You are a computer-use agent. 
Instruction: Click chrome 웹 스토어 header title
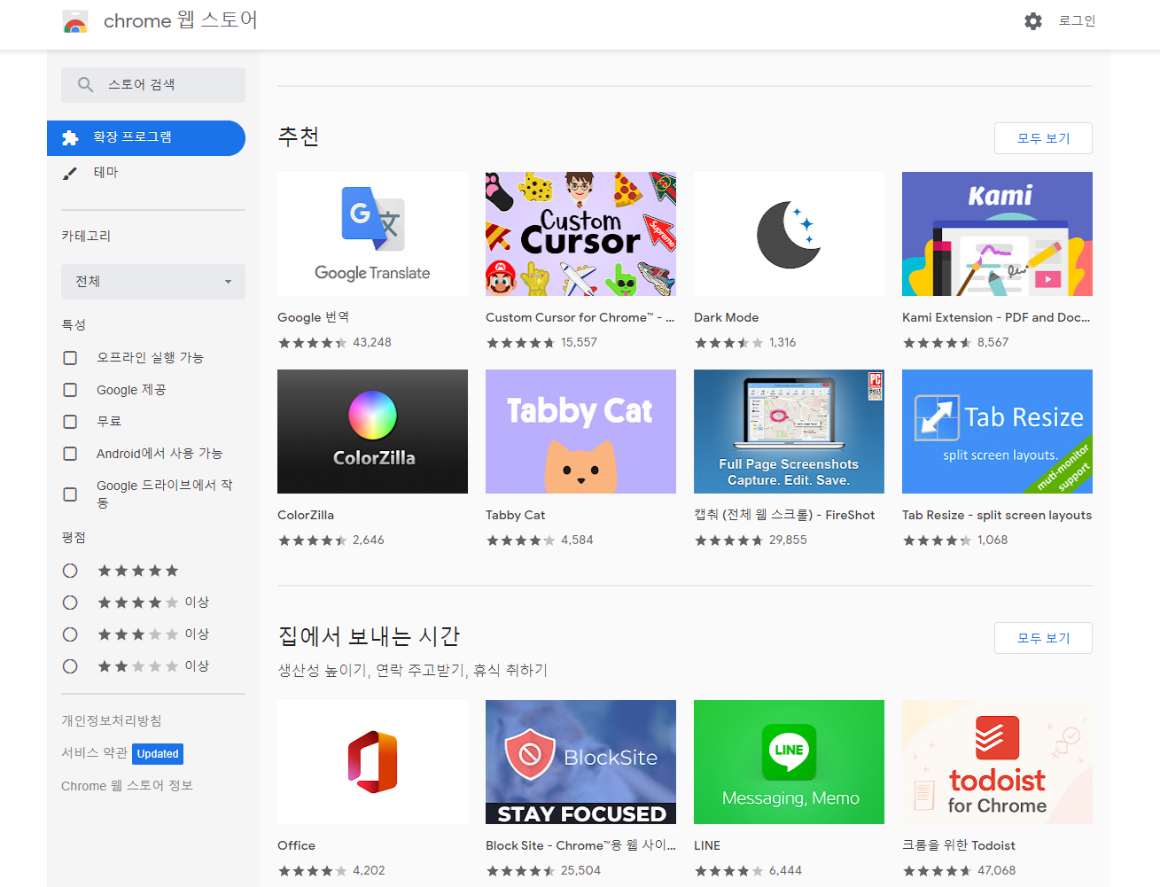[181, 20]
